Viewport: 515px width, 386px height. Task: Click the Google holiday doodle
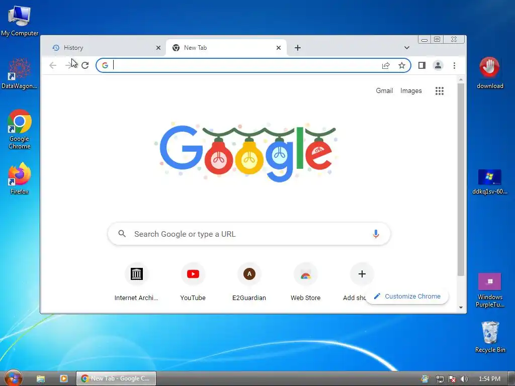(x=245, y=152)
